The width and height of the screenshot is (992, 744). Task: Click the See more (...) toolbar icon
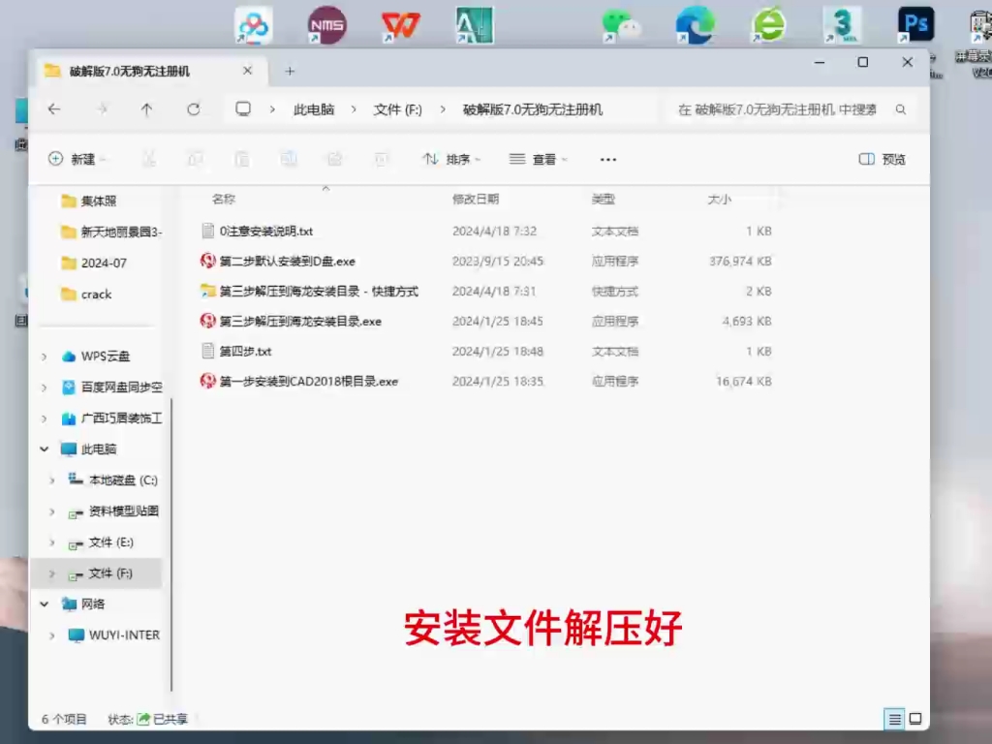pyautogui.click(x=607, y=158)
